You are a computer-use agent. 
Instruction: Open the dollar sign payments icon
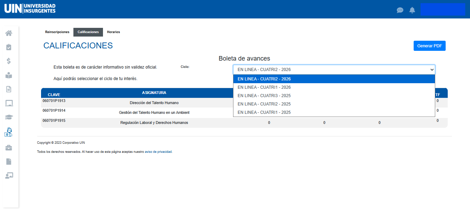point(9,61)
